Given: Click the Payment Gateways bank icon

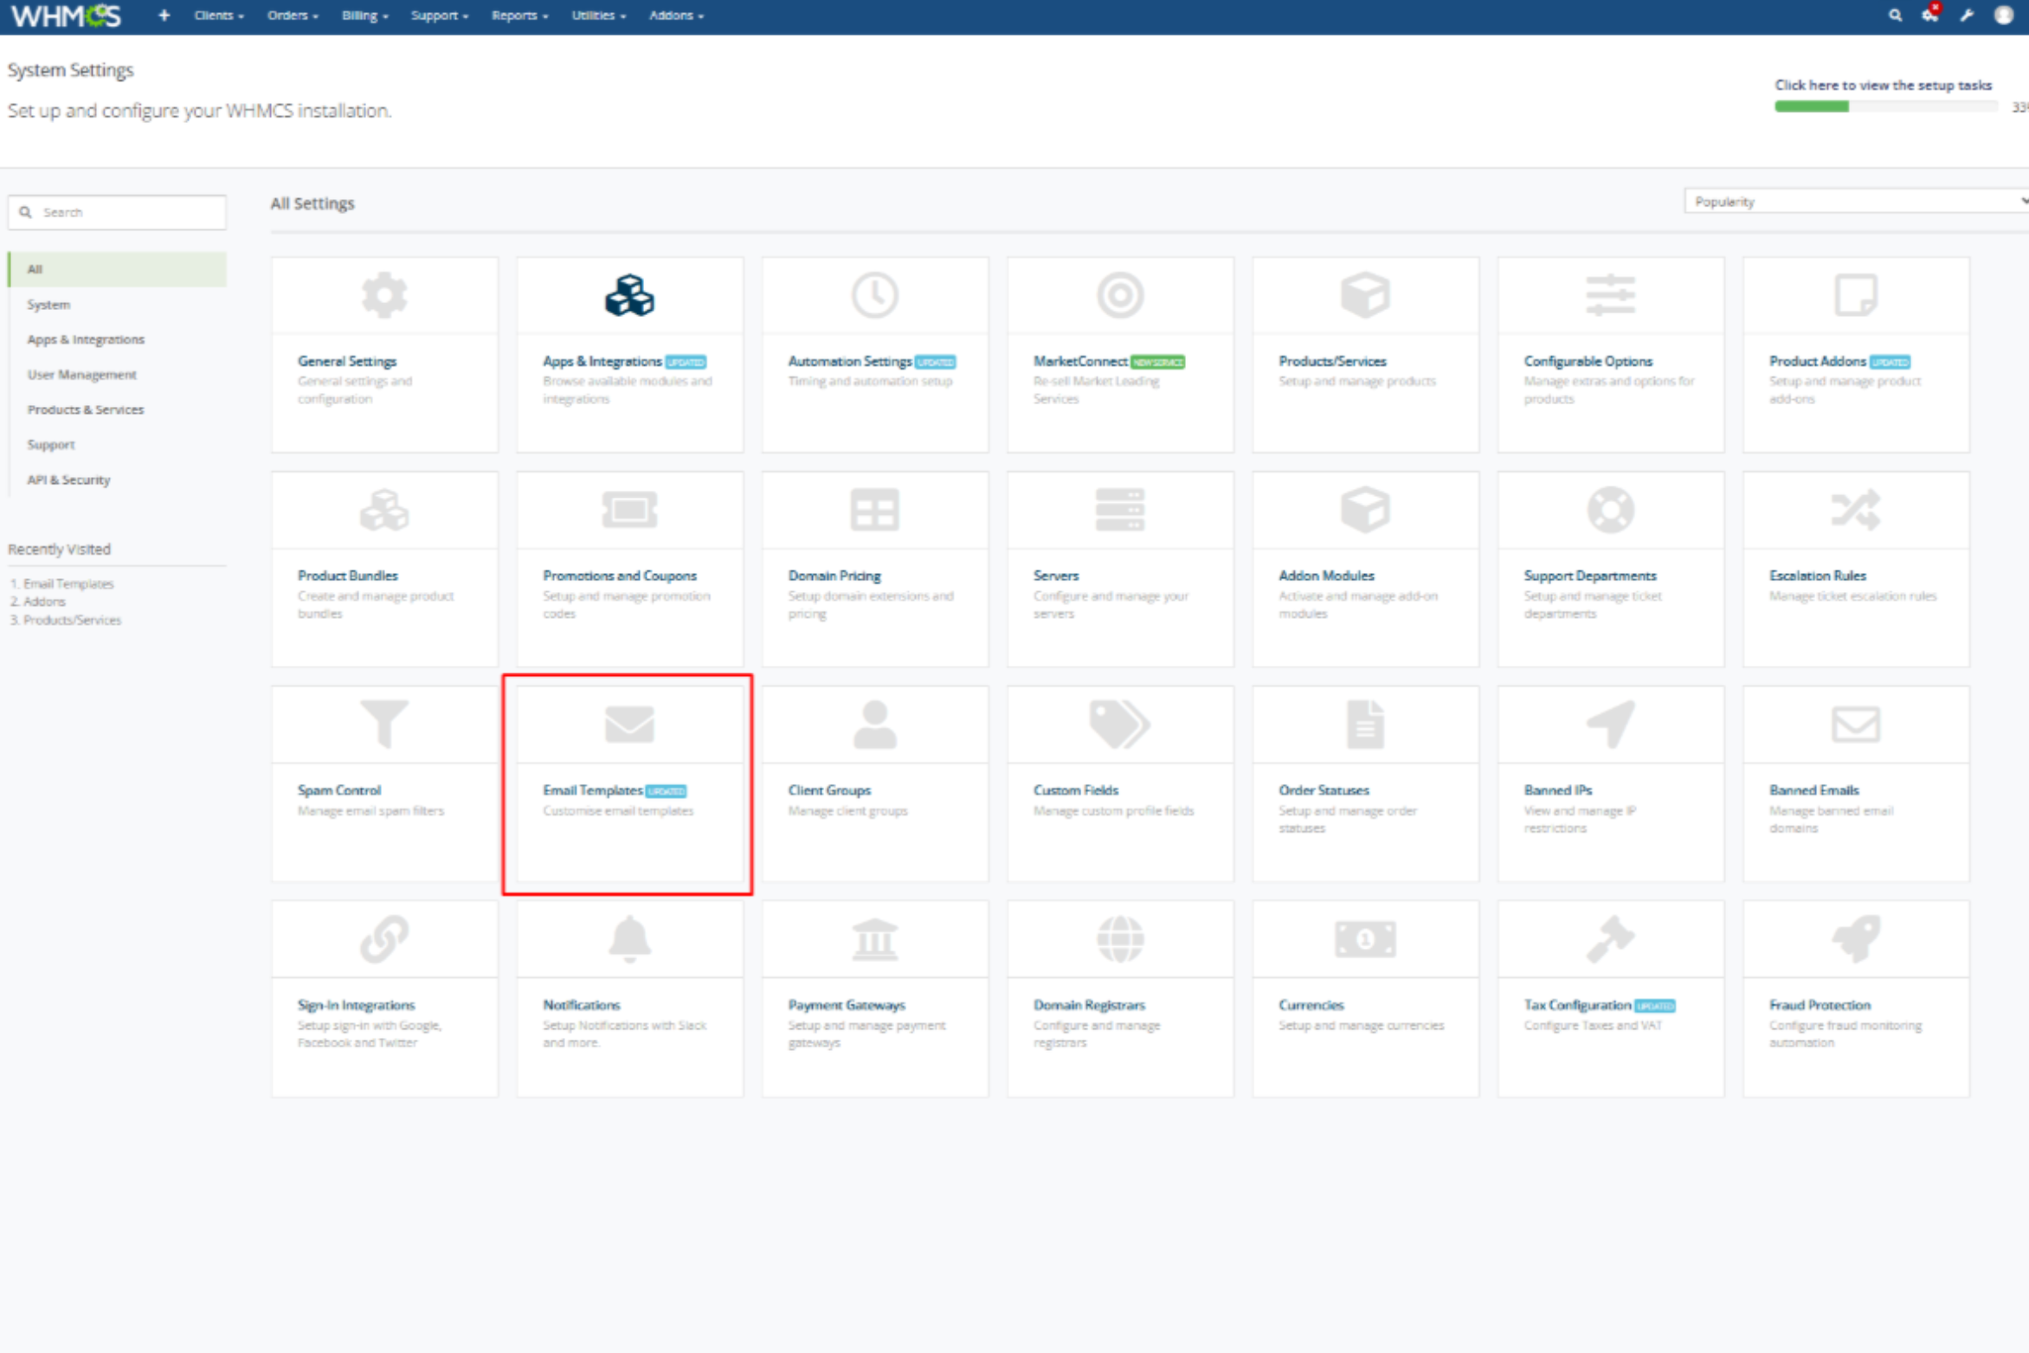Looking at the screenshot, I should pyautogui.click(x=874, y=939).
